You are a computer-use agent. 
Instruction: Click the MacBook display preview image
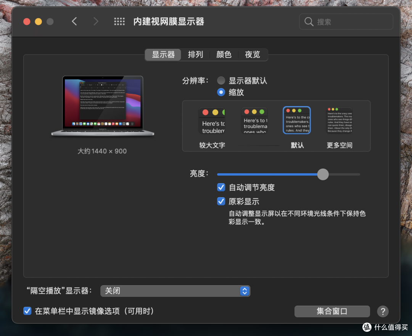(103, 106)
